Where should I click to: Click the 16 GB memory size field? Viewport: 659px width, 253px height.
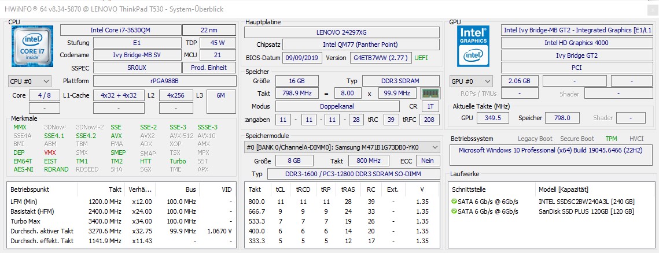297,81
